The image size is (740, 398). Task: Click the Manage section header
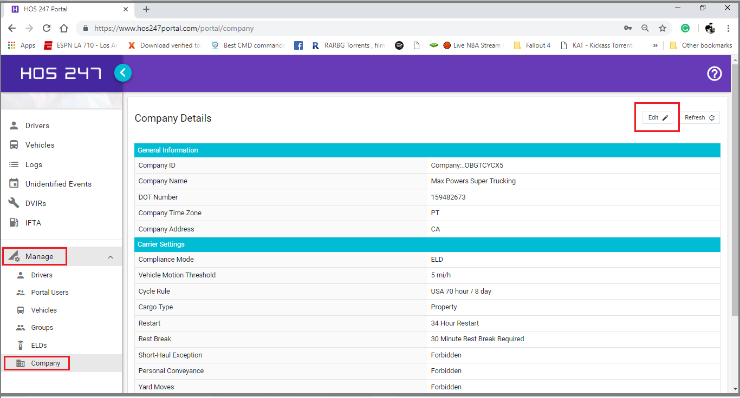point(61,256)
